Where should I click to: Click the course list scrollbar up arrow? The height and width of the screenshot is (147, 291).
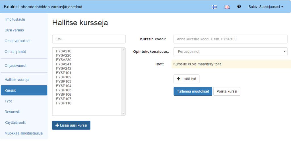pyautogui.click(x=123, y=50)
